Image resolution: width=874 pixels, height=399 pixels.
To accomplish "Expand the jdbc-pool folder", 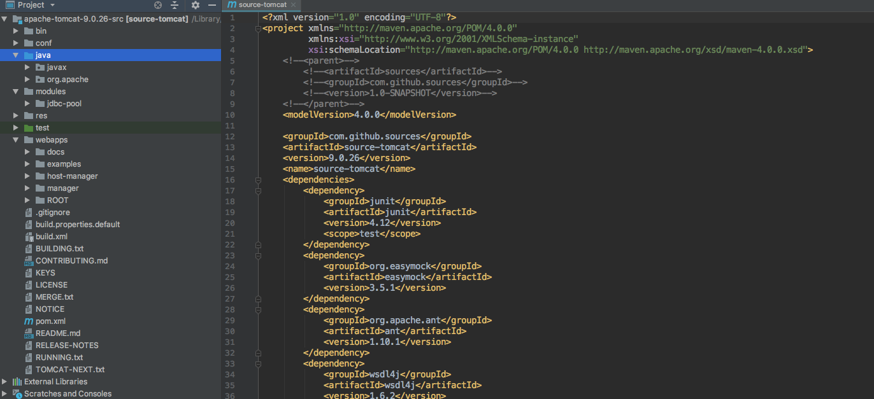I will tap(27, 104).
